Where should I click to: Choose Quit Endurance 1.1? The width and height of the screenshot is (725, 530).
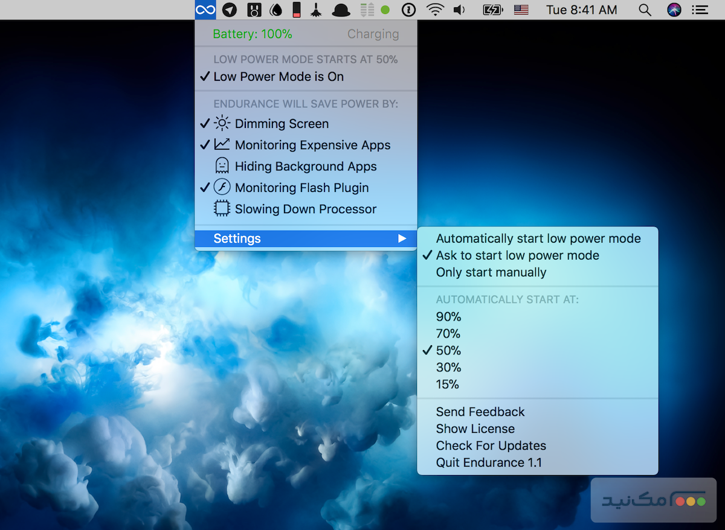tap(489, 462)
